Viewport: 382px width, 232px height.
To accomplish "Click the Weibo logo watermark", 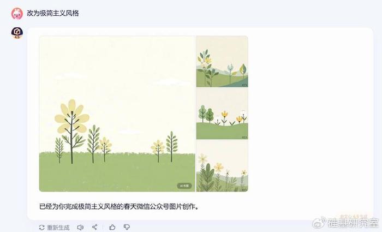I will (x=319, y=222).
